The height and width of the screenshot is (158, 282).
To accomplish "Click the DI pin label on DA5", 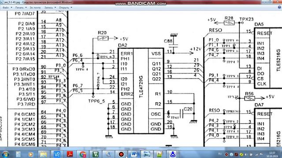I will [260, 68].
